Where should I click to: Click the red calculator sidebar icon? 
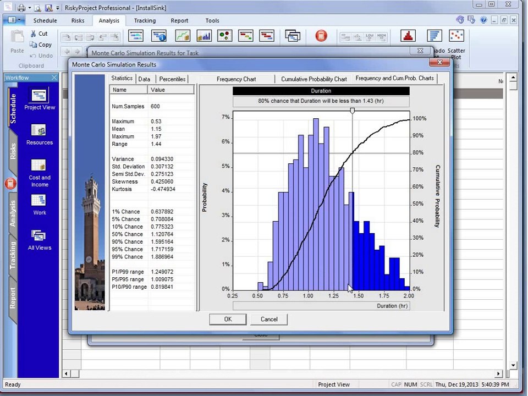(x=10, y=184)
